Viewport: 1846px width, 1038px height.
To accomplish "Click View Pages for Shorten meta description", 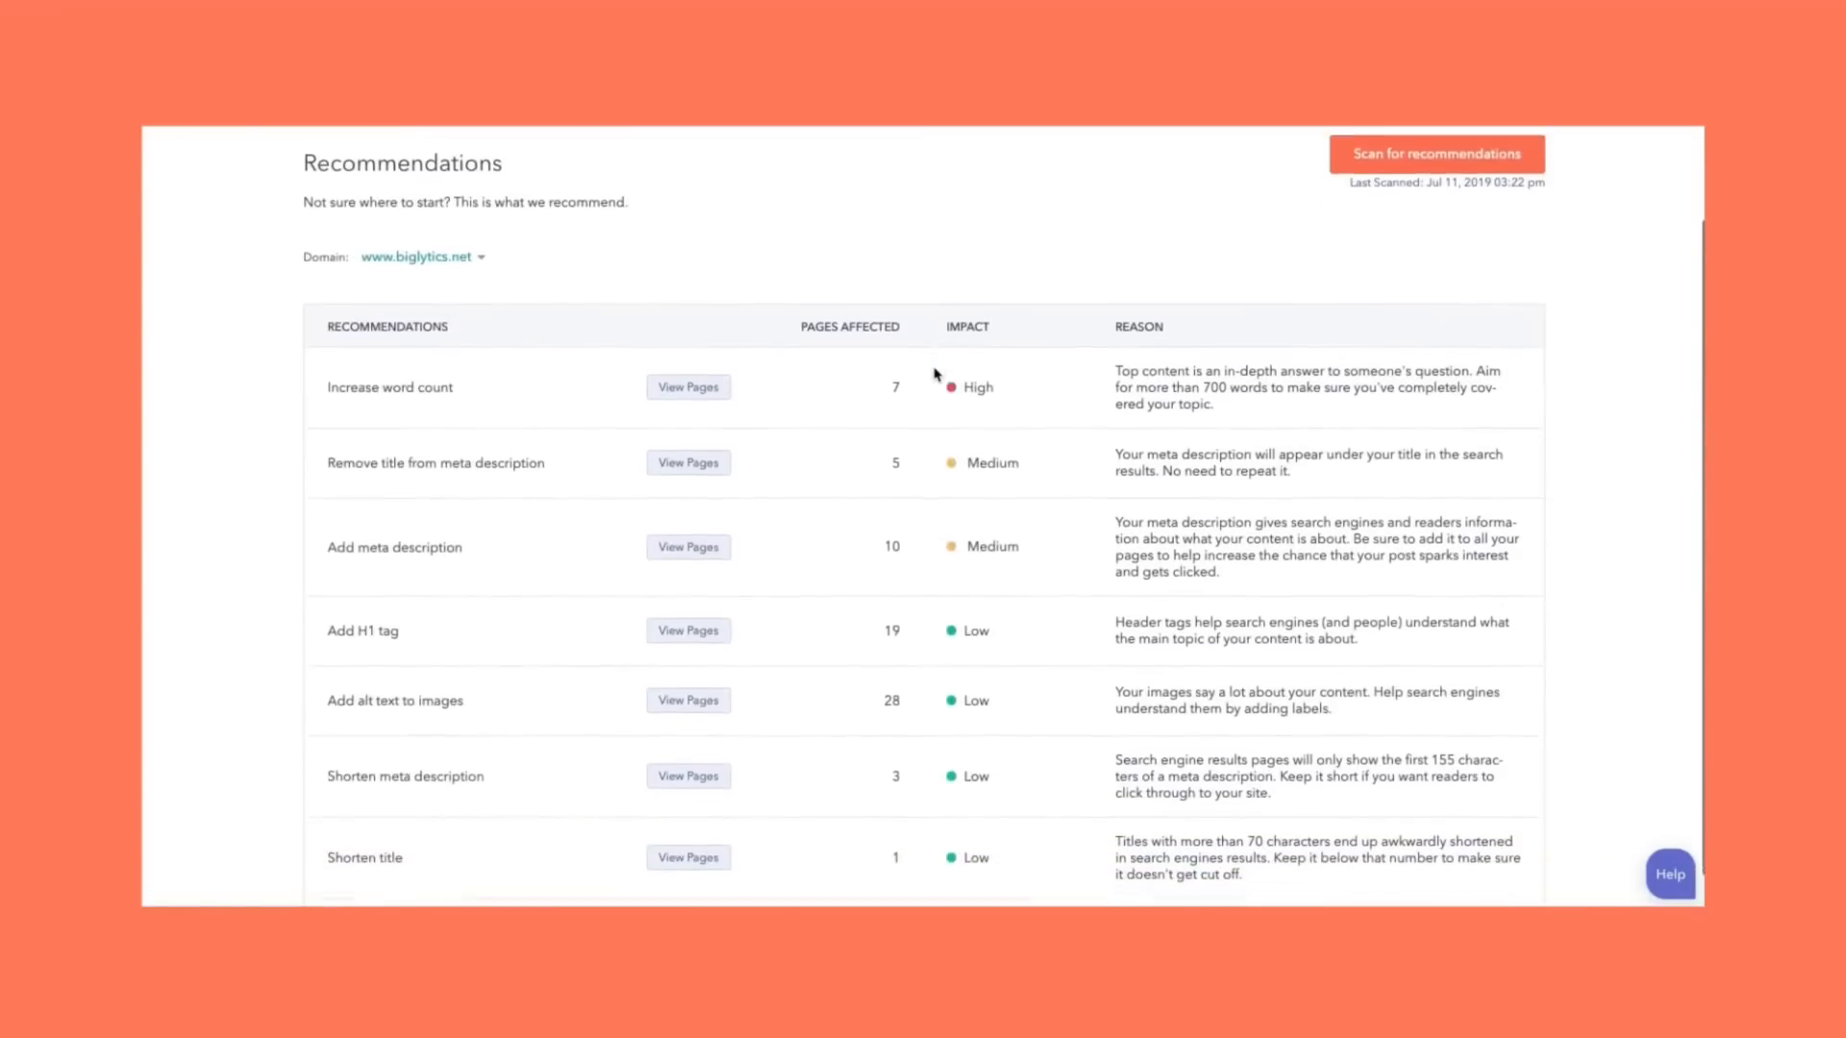I will [688, 777].
